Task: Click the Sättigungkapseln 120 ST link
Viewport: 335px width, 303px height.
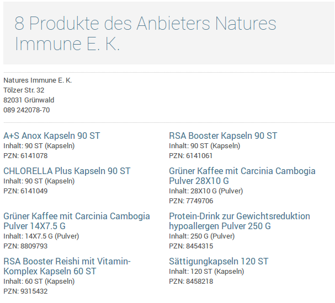Action: tap(219, 262)
